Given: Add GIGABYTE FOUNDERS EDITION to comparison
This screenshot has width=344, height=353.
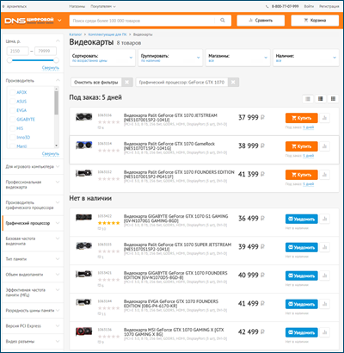Looking at the screenshot, I should [x=324, y=276].
